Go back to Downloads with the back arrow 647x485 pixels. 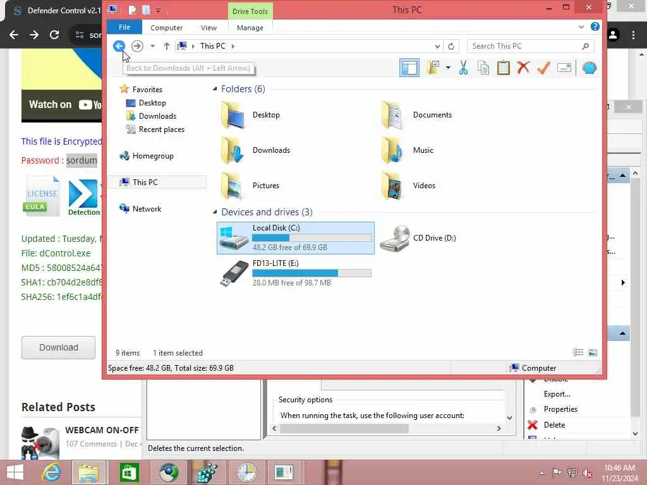[119, 45]
